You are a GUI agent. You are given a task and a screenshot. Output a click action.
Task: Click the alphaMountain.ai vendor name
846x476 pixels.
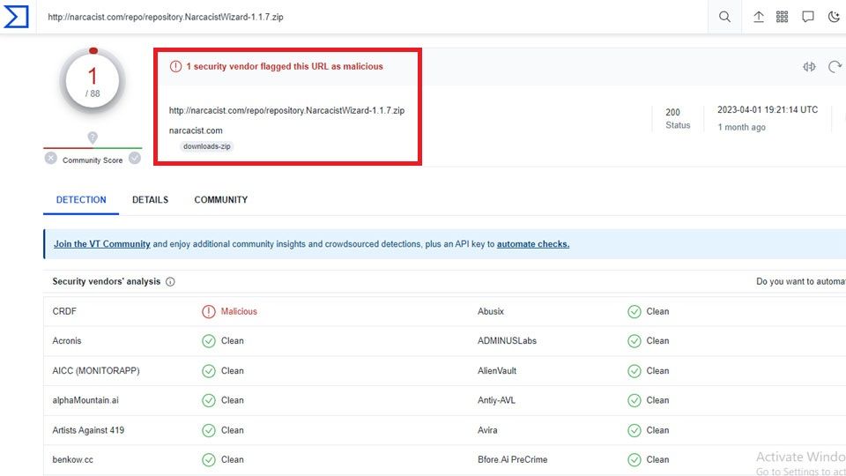click(85, 400)
